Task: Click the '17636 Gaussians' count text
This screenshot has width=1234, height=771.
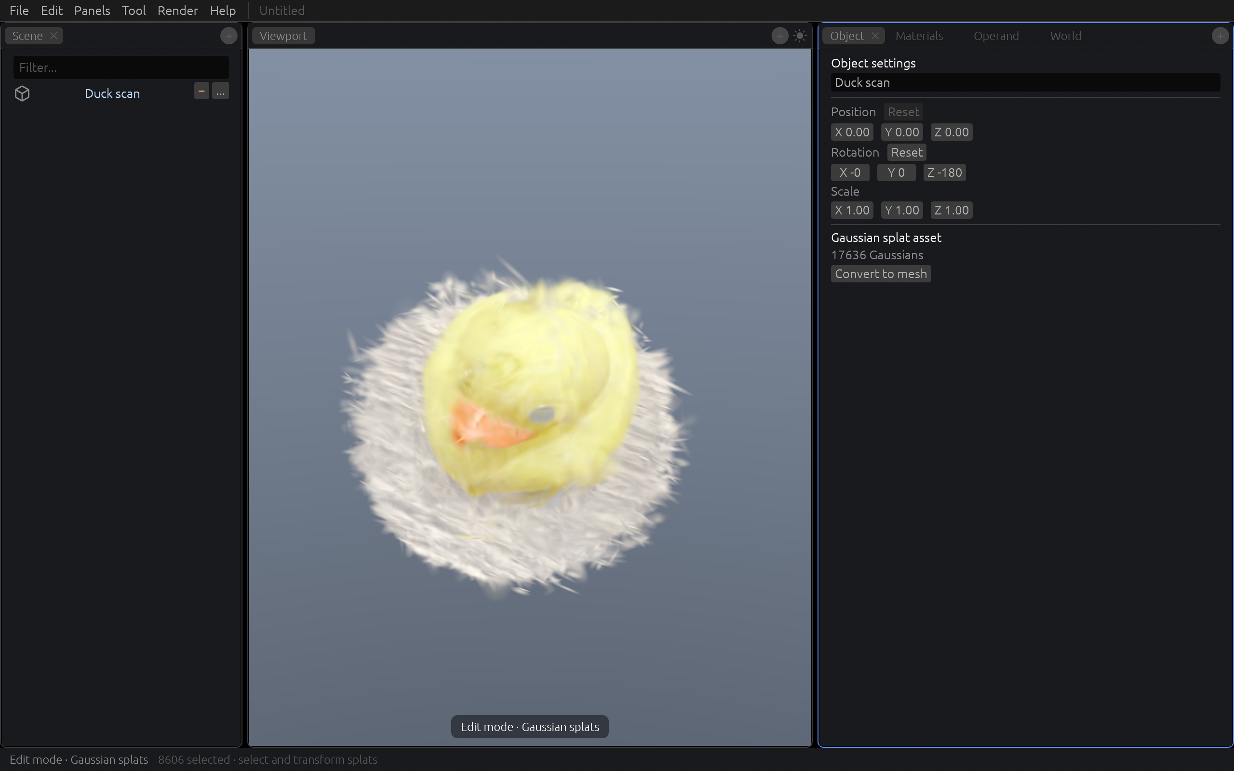Action: click(877, 255)
